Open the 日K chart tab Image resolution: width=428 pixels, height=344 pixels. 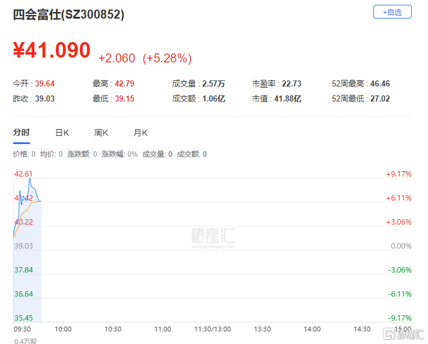click(x=62, y=133)
